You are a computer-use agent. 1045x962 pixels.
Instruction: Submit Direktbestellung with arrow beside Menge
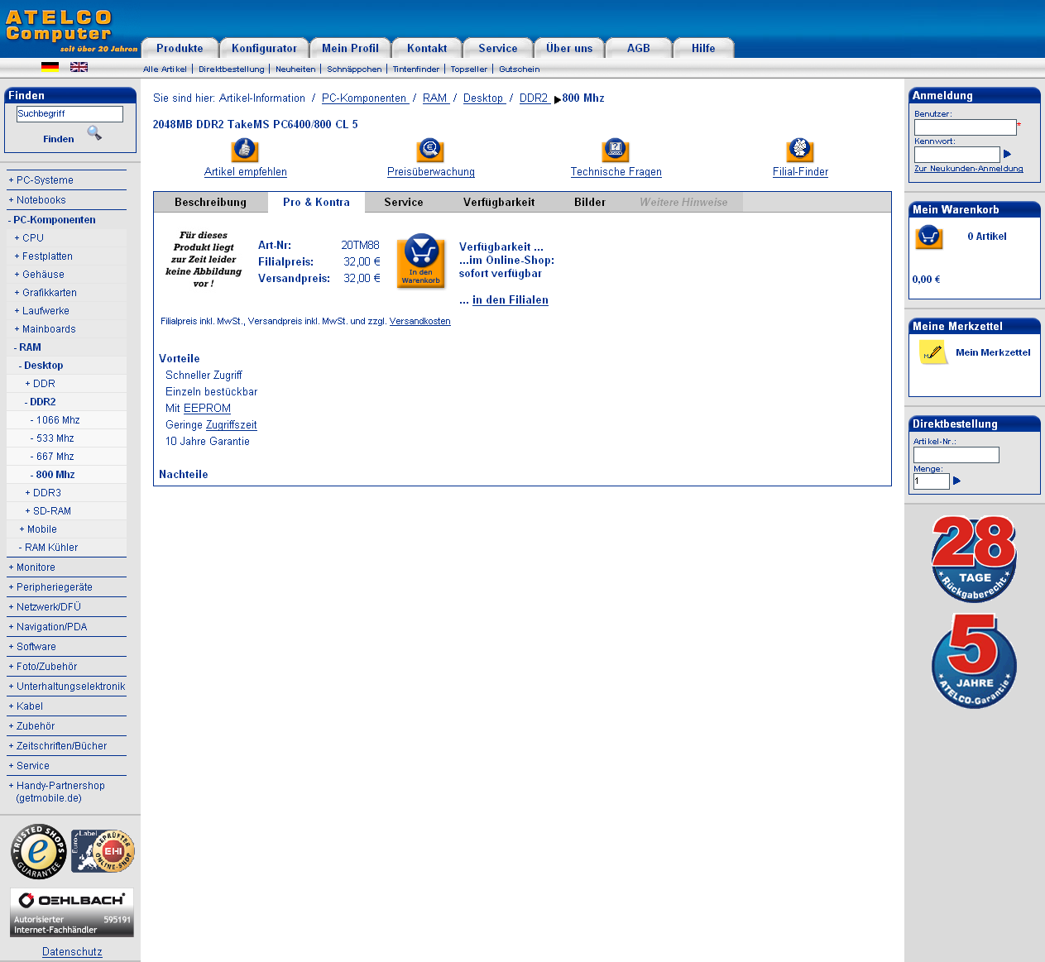956,481
